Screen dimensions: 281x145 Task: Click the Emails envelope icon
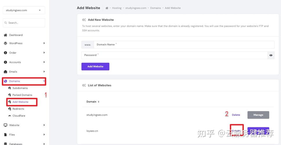pyautogui.click(x=5, y=72)
